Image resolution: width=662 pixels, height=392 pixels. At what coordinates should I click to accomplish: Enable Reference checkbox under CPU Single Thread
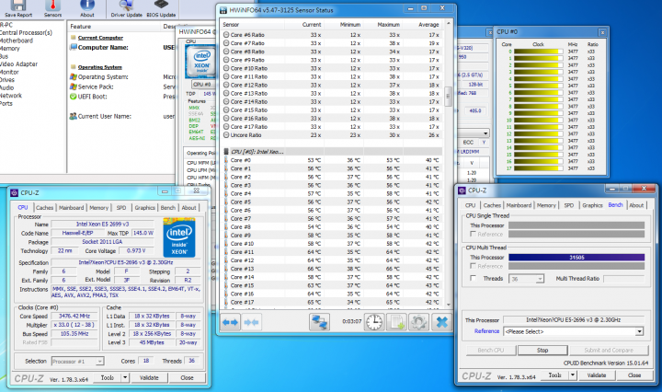(473, 234)
